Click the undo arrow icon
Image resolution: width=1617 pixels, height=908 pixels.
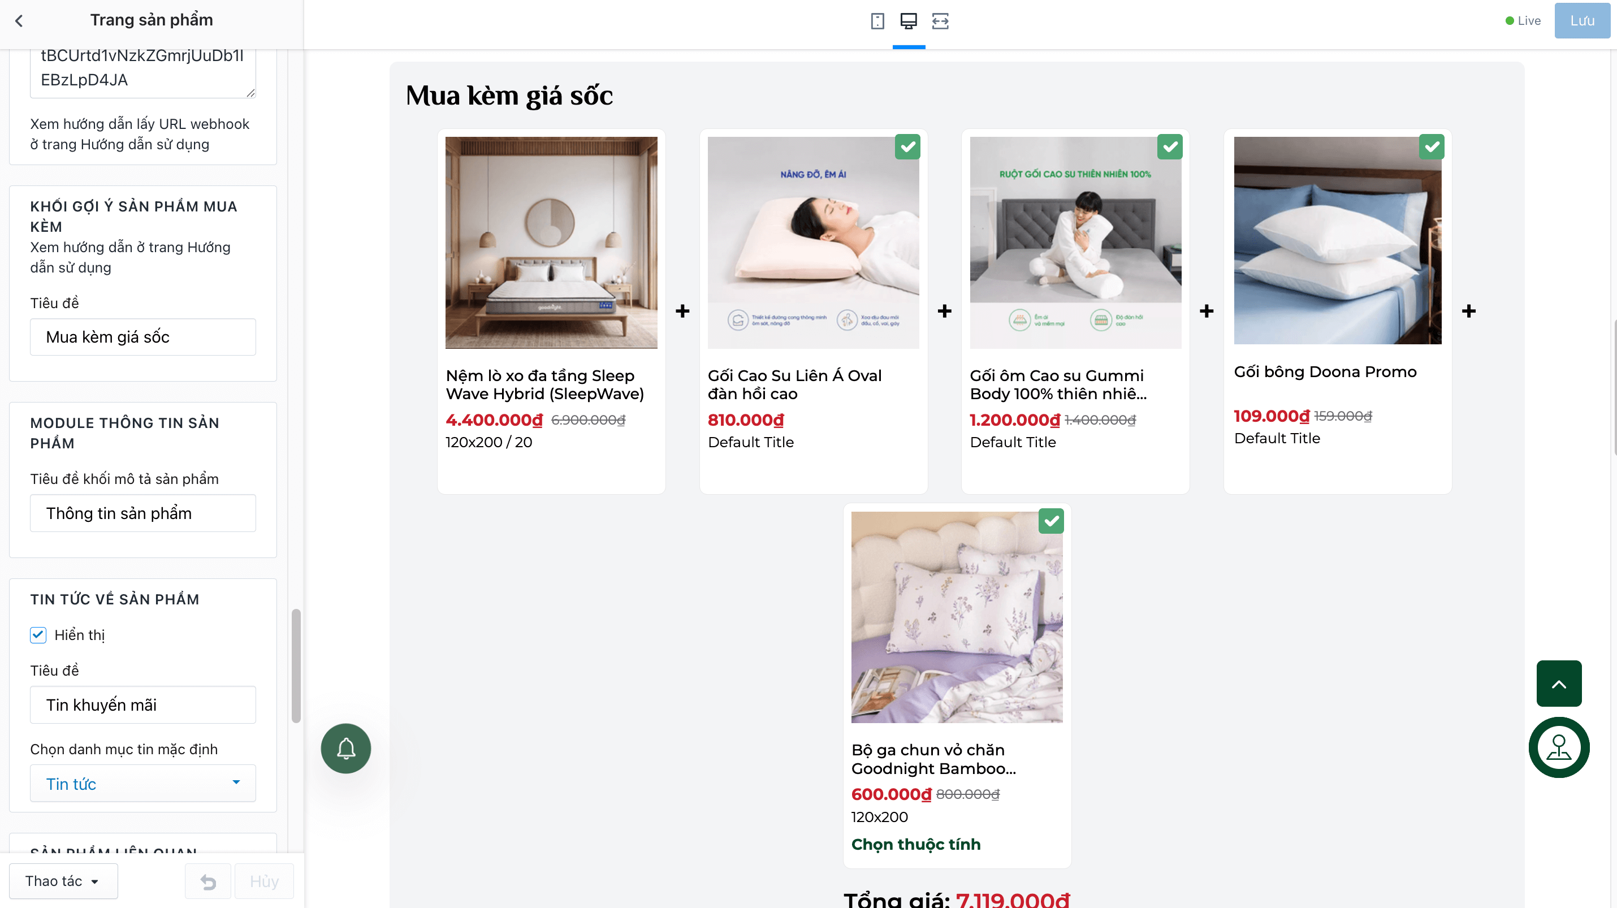pos(207,881)
